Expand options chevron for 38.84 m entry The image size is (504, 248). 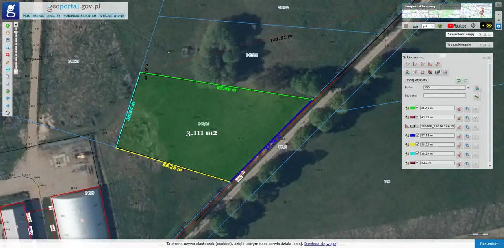[476, 154]
